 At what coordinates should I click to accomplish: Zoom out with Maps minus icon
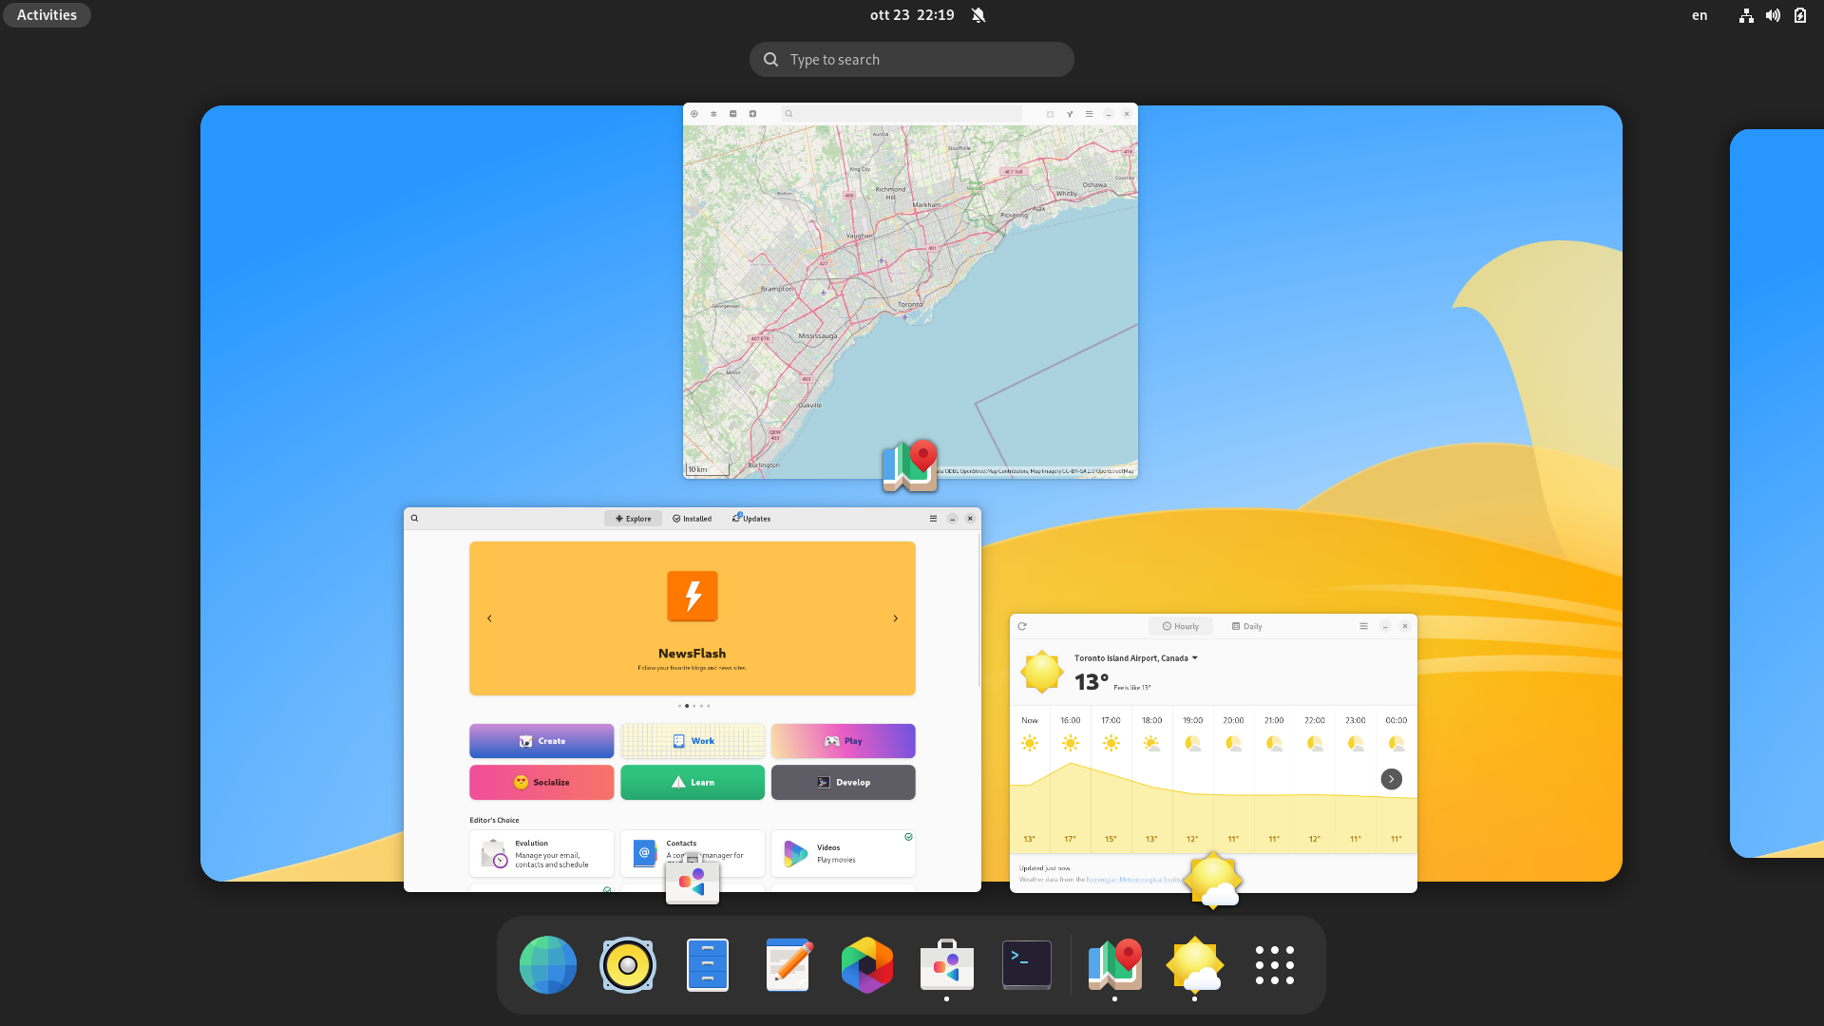point(733,114)
